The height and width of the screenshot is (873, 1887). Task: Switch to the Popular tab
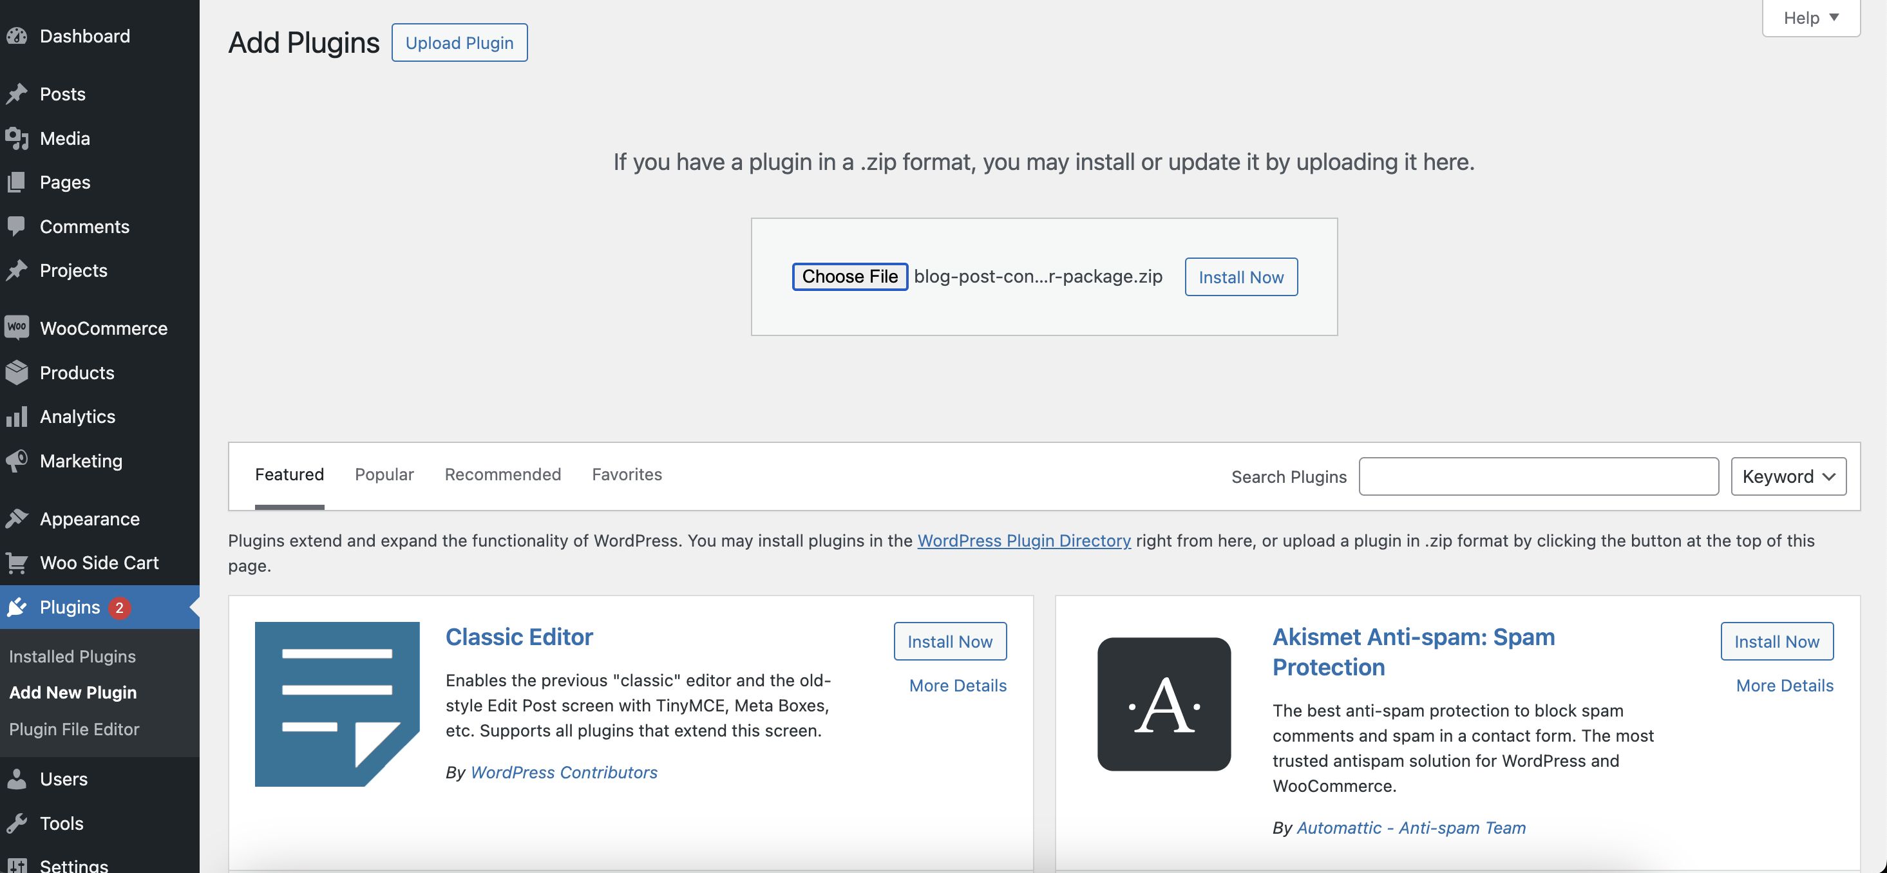[x=384, y=474]
